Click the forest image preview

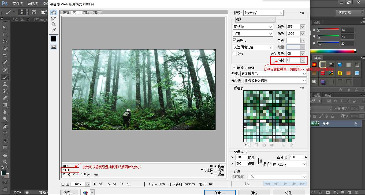144,90
